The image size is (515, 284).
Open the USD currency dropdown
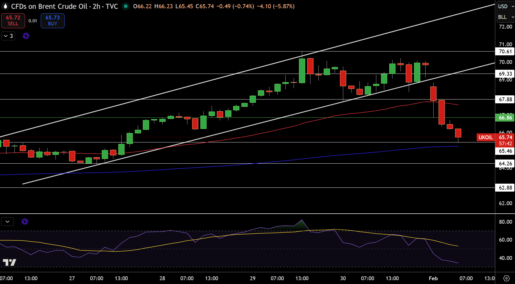click(505, 6)
